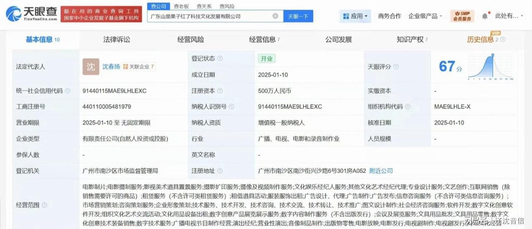Screen dimensions: 532x229
Task: Click help icon beside 注册地址
Action: coord(220,171)
